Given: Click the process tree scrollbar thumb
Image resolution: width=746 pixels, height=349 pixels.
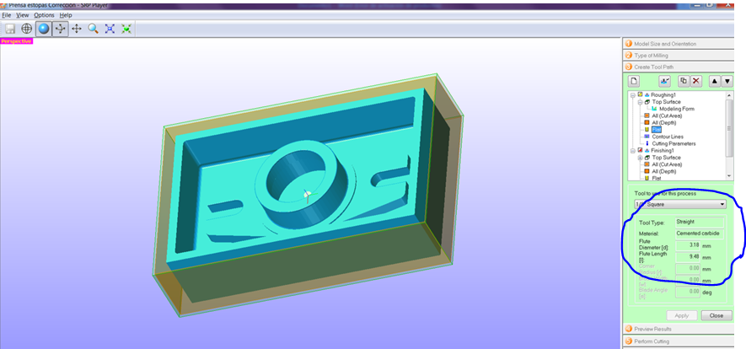Looking at the screenshot, I should [729, 128].
